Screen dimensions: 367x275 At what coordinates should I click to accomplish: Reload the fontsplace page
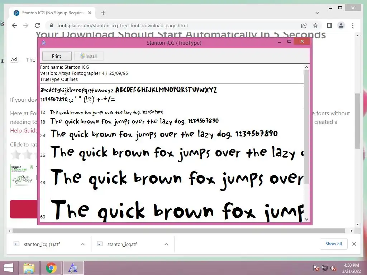(x=37, y=25)
